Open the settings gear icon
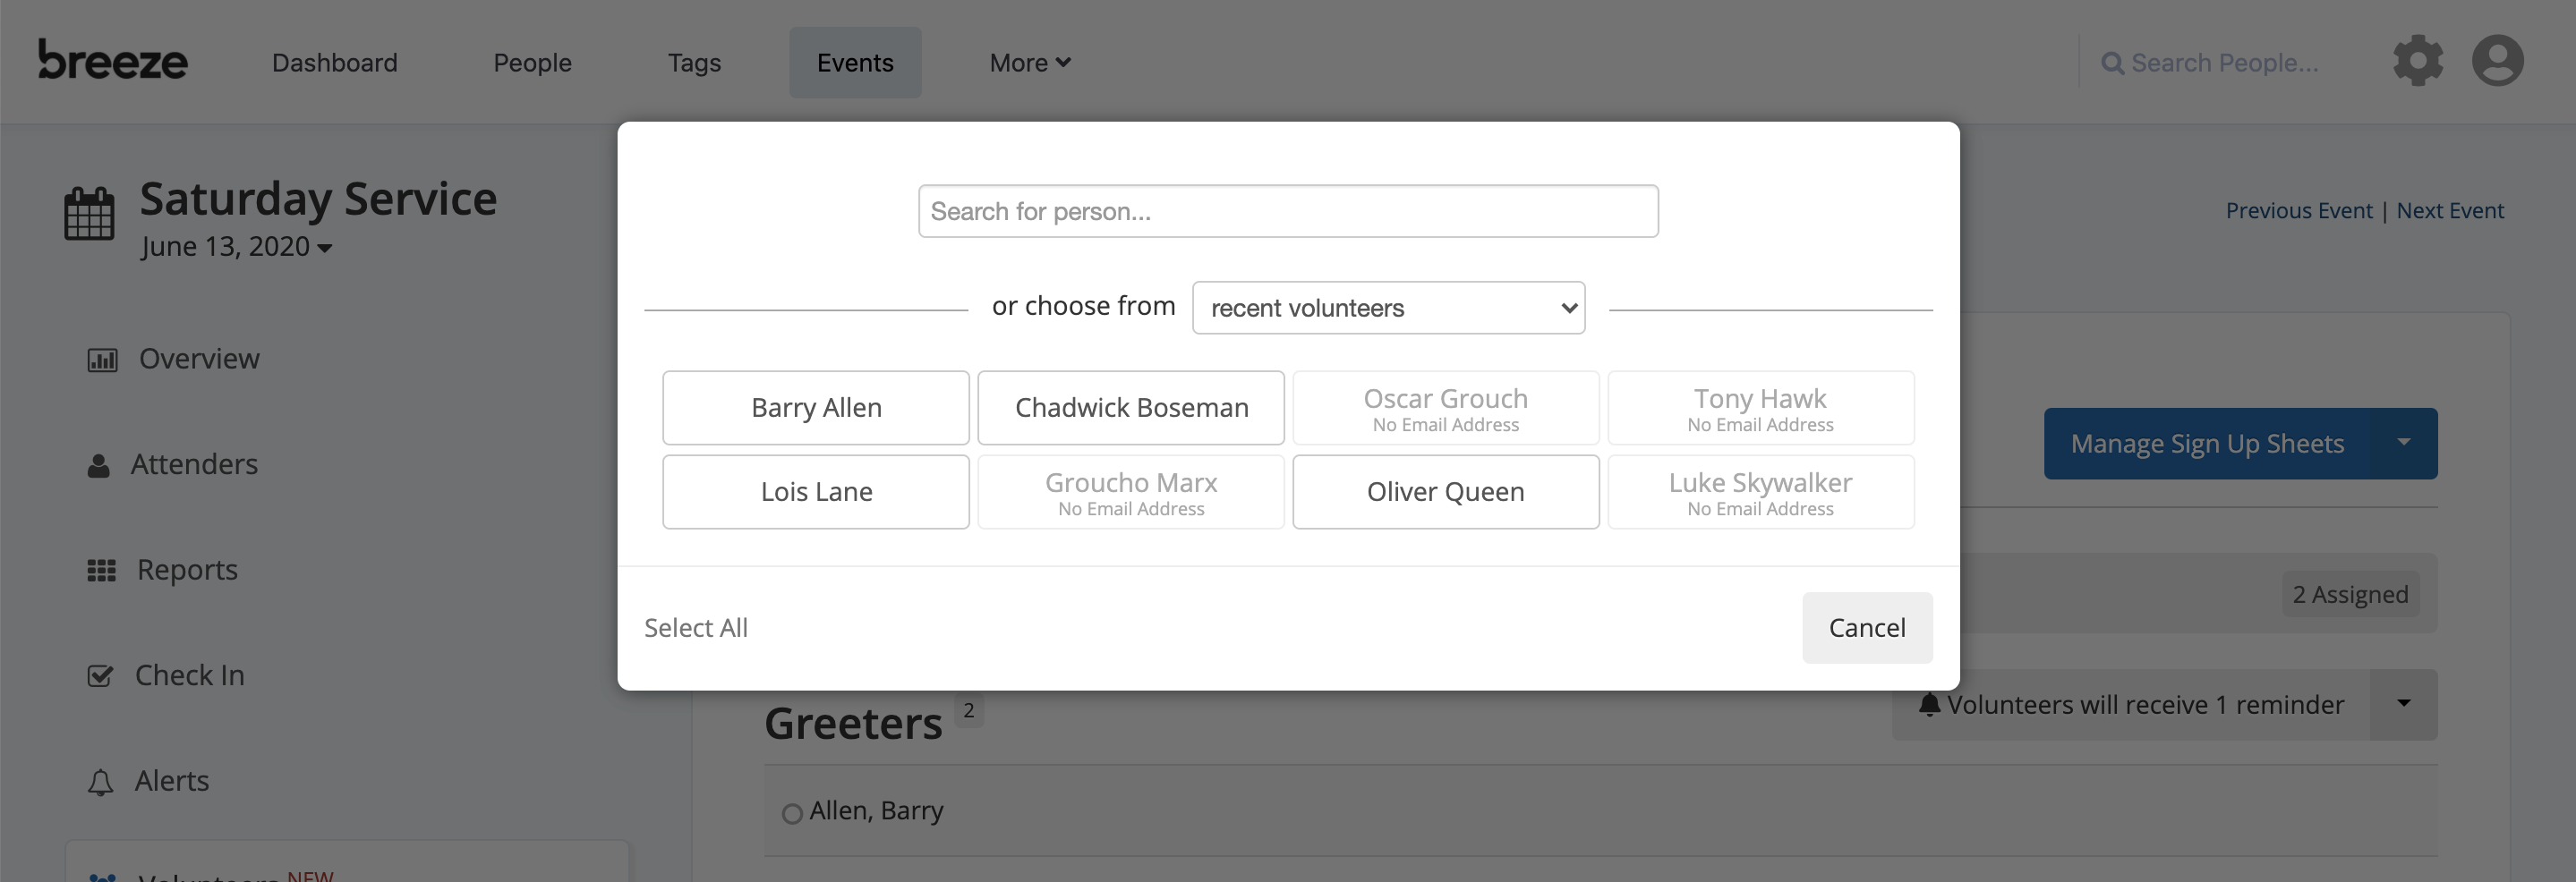 pyautogui.click(x=2417, y=61)
